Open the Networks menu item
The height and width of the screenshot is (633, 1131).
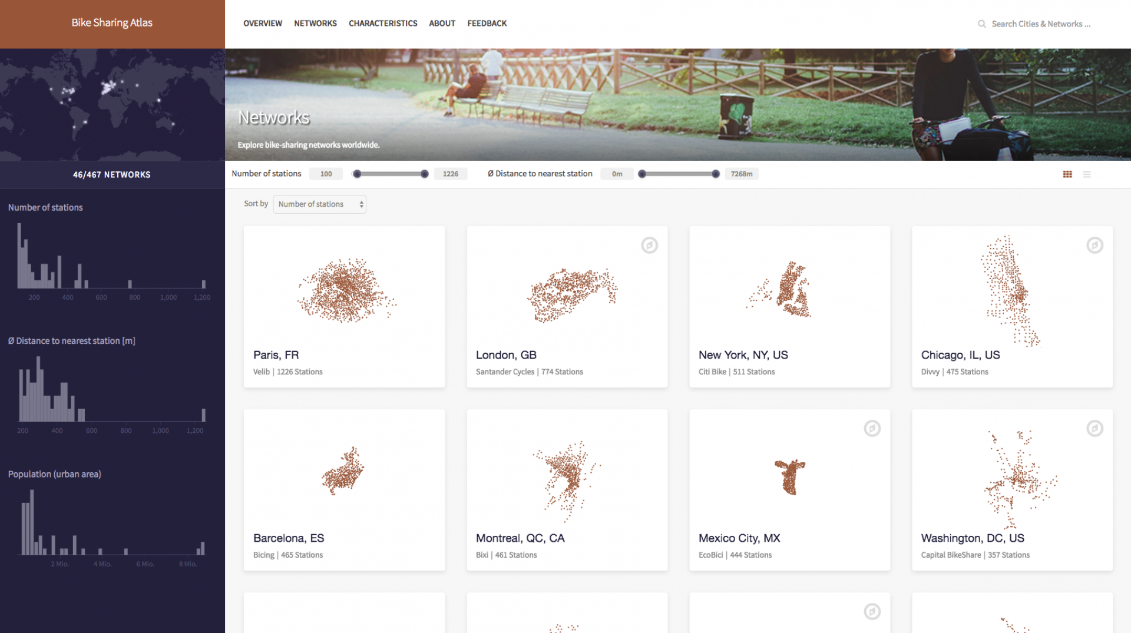pyautogui.click(x=315, y=24)
